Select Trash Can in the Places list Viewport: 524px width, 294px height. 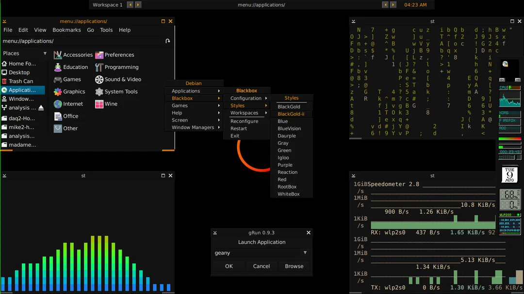point(21,81)
